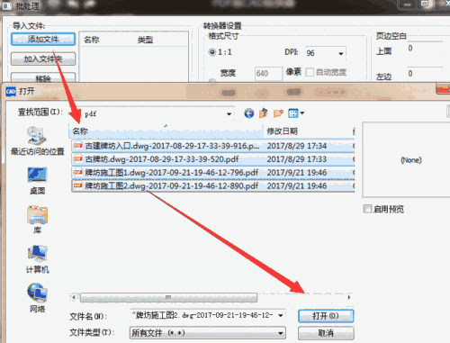
Task: Click the 取消 (Cancel) button
Action: pos(326,333)
